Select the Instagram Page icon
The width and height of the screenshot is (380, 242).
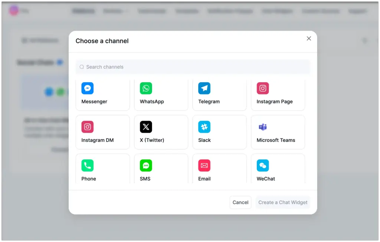click(263, 88)
